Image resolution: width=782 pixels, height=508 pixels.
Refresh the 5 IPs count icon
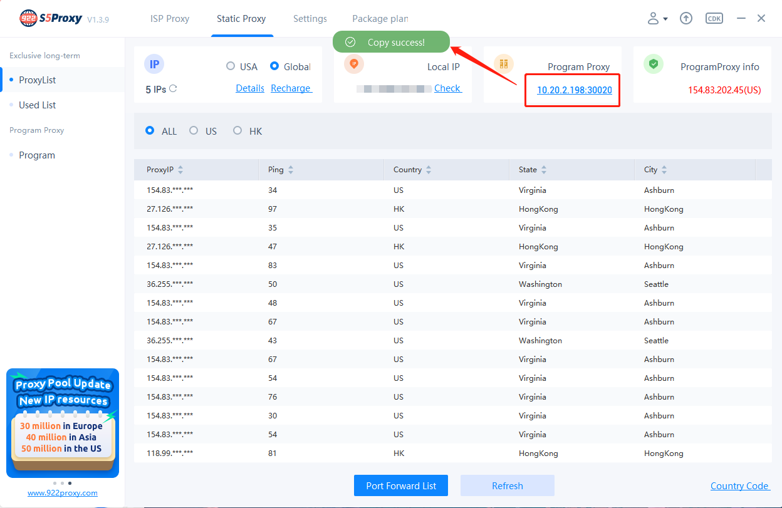tap(173, 88)
